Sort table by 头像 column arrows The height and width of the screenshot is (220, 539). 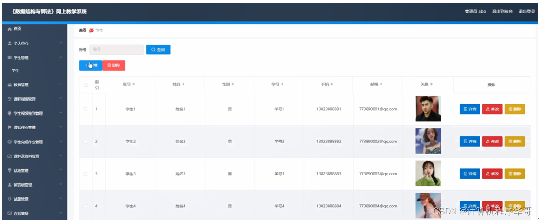[431, 84]
